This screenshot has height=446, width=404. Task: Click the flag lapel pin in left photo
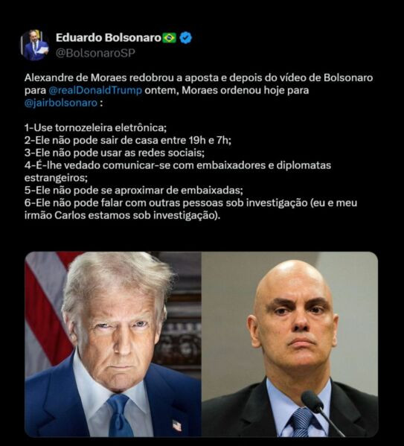[177, 426]
